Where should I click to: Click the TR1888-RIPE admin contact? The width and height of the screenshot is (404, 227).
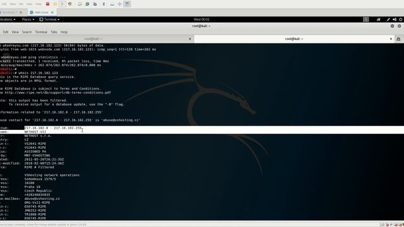click(x=35, y=214)
